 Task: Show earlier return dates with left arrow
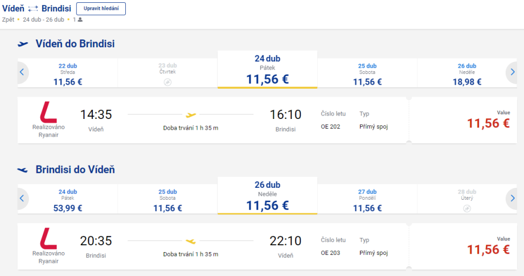point(22,198)
